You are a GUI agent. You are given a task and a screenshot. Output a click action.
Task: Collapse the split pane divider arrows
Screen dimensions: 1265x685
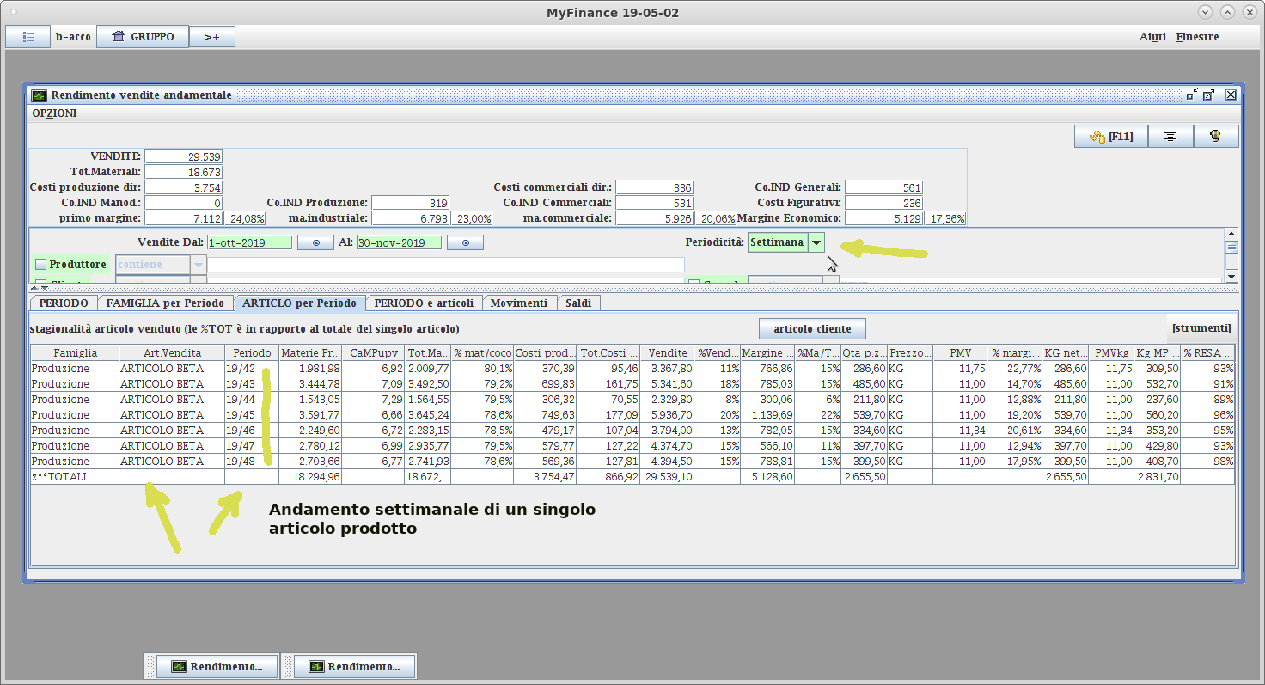coord(40,288)
